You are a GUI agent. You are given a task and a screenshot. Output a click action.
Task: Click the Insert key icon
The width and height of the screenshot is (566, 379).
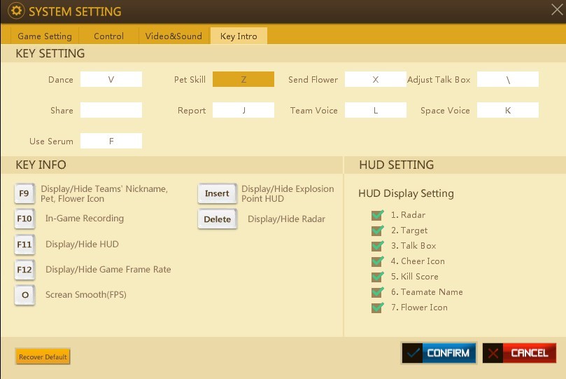pyautogui.click(x=217, y=193)
